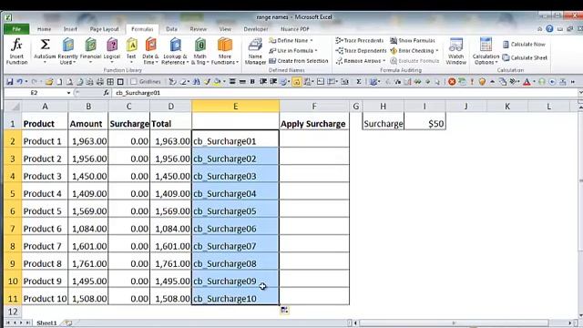583x328 pixels.
Task: Click the Name Box showing E2
Action: (x=35, y=93)
